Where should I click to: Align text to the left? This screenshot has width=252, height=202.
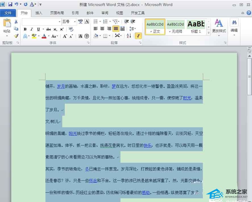[96, 29]
